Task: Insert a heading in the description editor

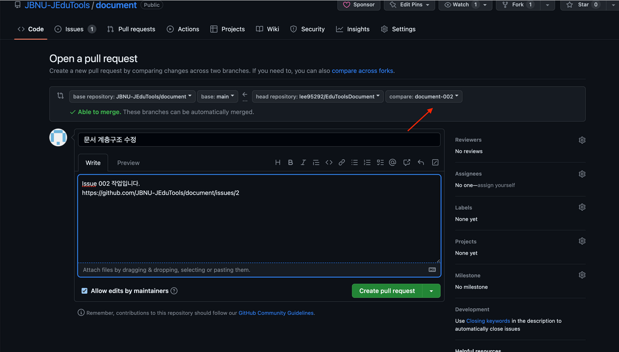Action: pyautogui.click(x=278, y=162)
